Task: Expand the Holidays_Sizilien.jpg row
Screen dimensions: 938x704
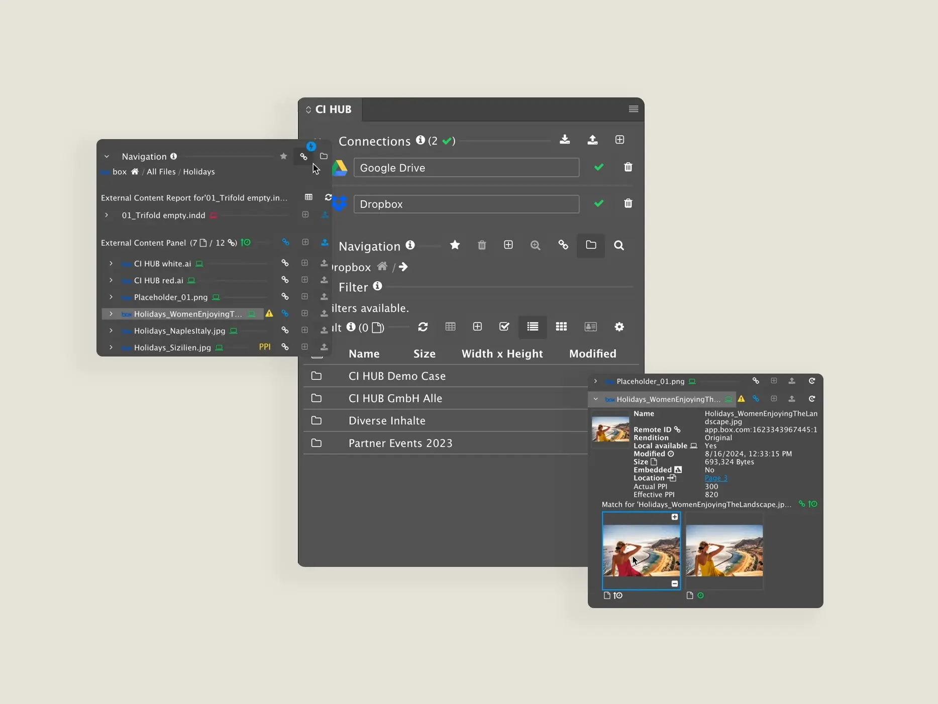Action: [x=111, y=347]
